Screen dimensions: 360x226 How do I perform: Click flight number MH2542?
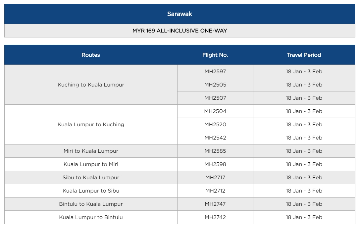pos(215,138)
